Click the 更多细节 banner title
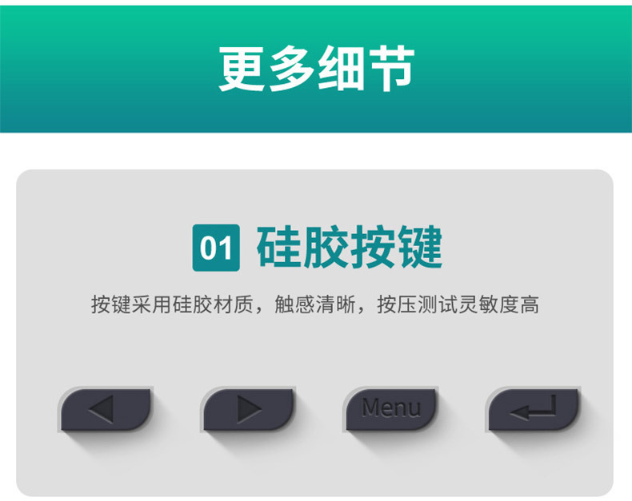The width and height of the screenshot is (632, 501). [x=317, y=69]
